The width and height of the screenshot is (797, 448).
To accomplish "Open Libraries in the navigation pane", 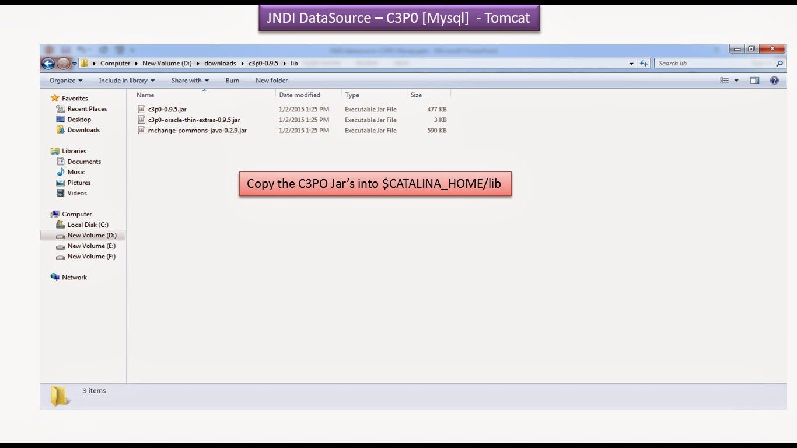I will pos(74,151).
